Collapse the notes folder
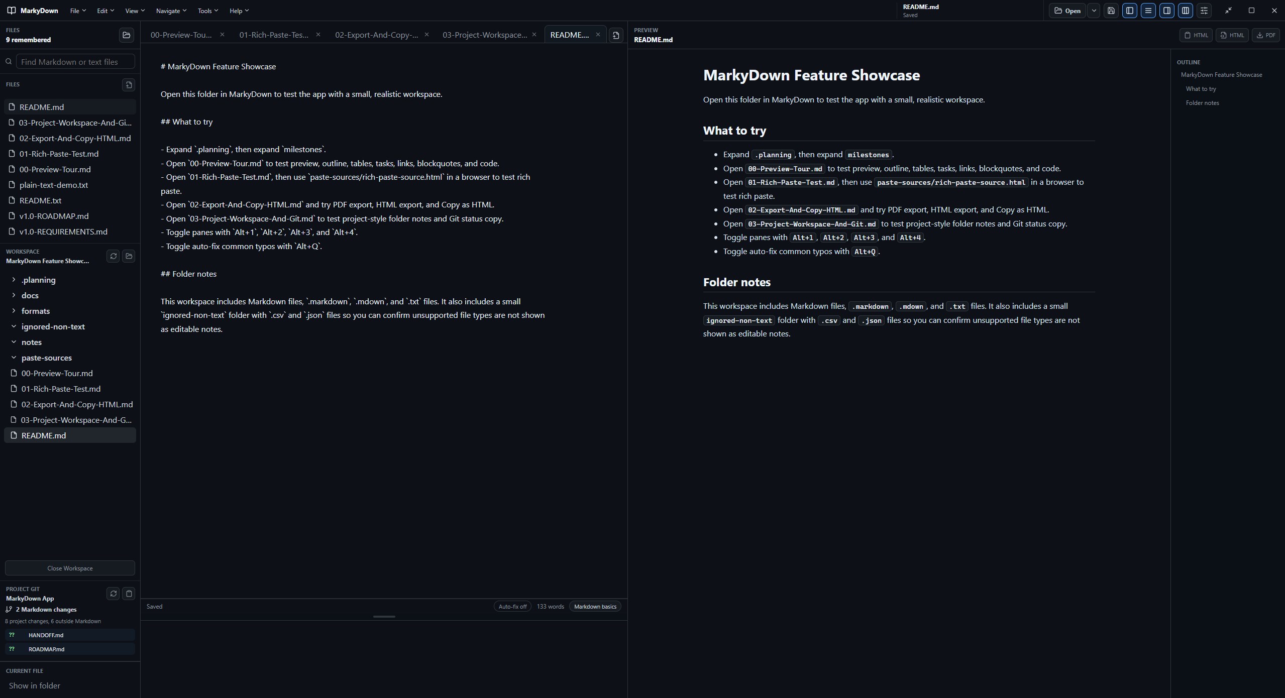 point(70,342)
